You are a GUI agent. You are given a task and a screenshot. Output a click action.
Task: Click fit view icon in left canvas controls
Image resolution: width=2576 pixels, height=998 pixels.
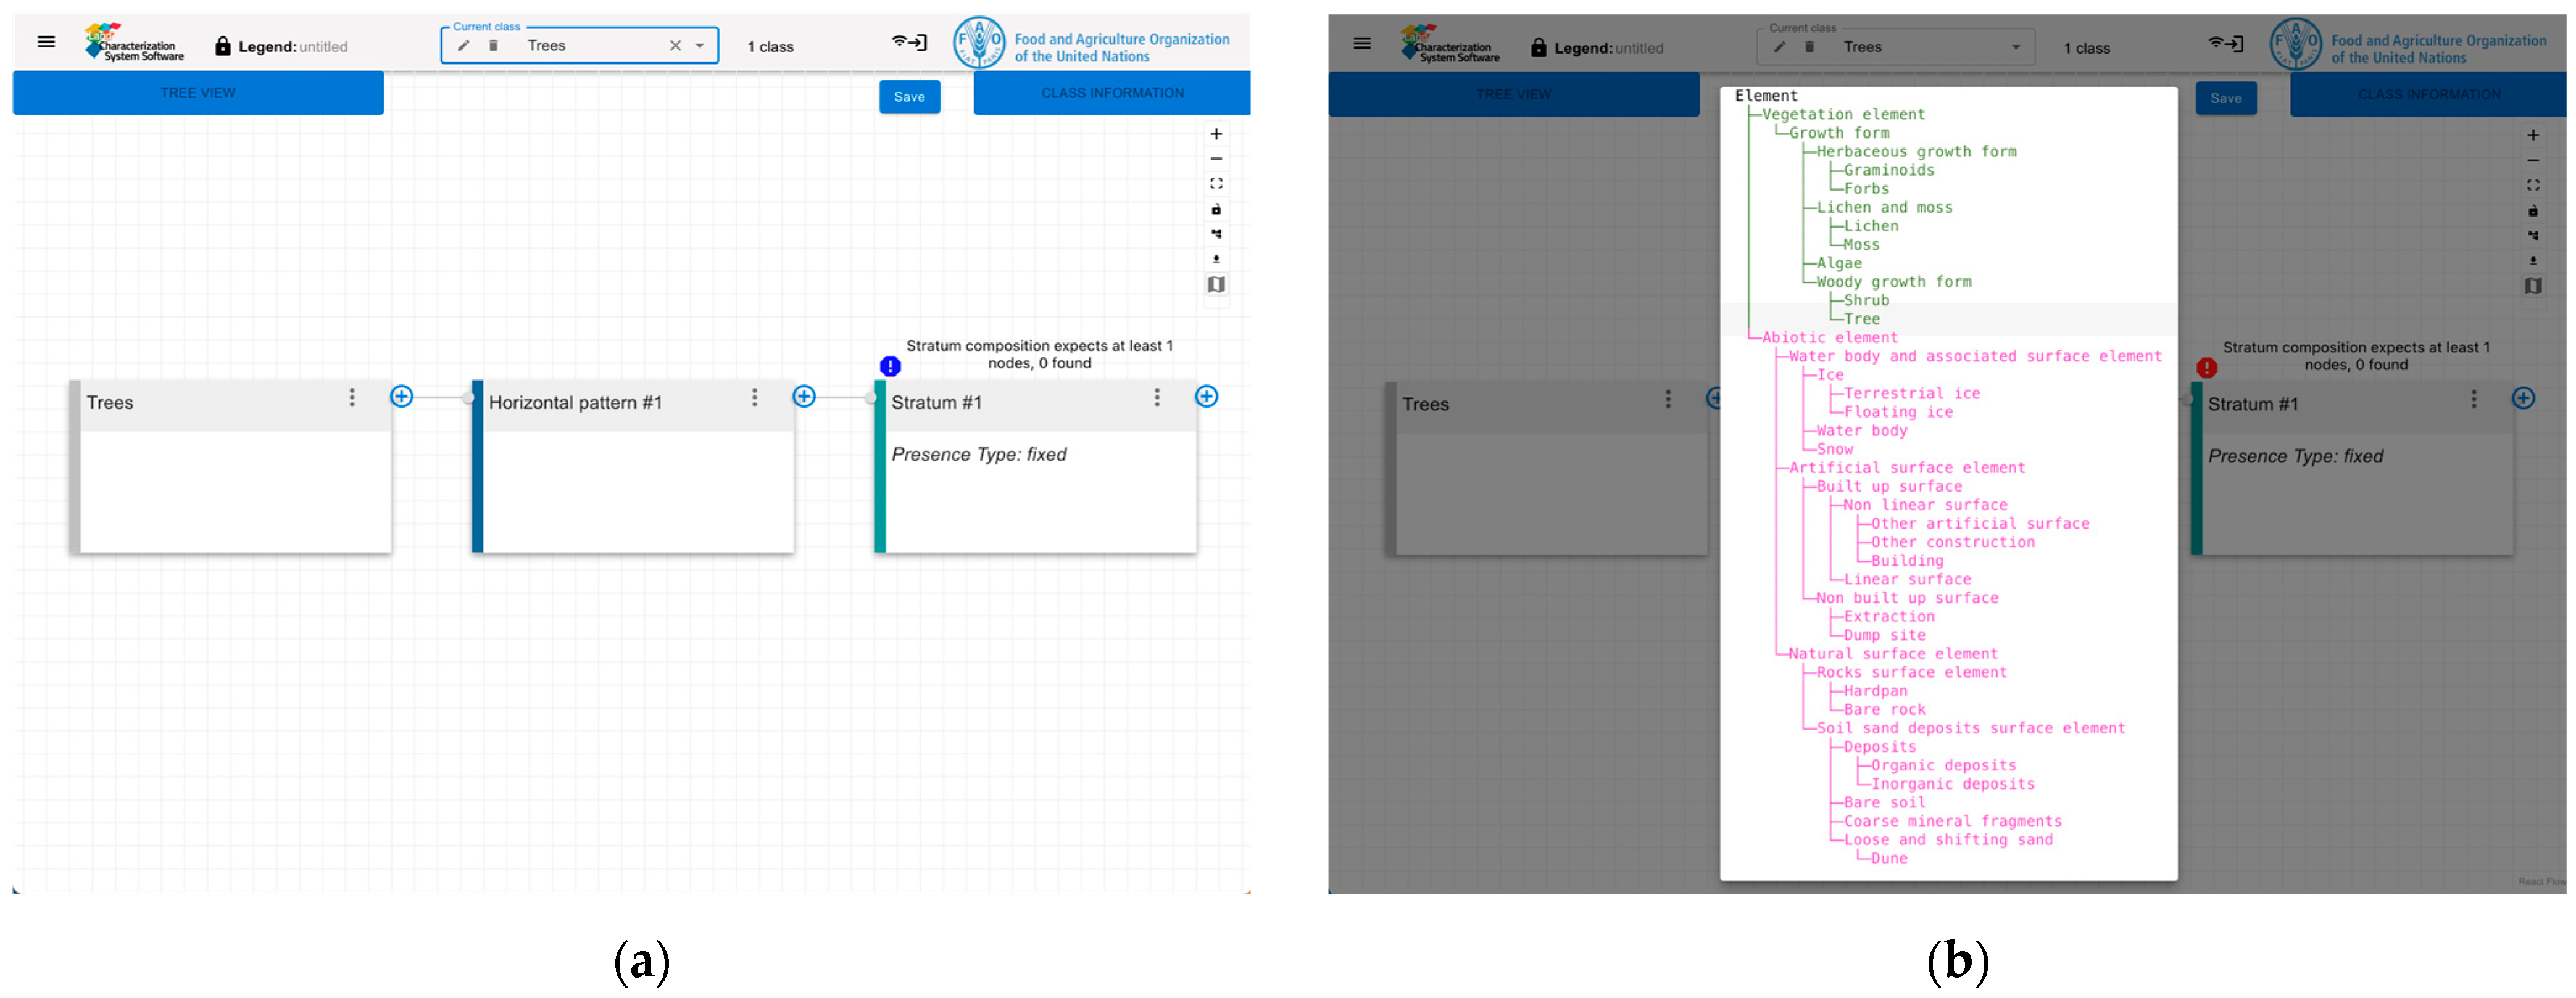[x=1216, y=184]
